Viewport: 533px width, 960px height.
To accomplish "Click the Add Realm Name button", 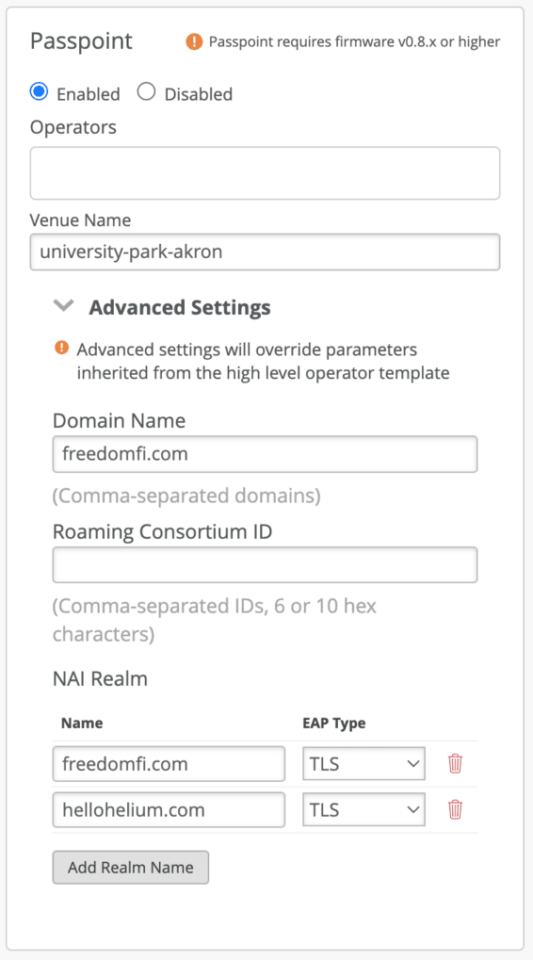I will click(131, 867).
